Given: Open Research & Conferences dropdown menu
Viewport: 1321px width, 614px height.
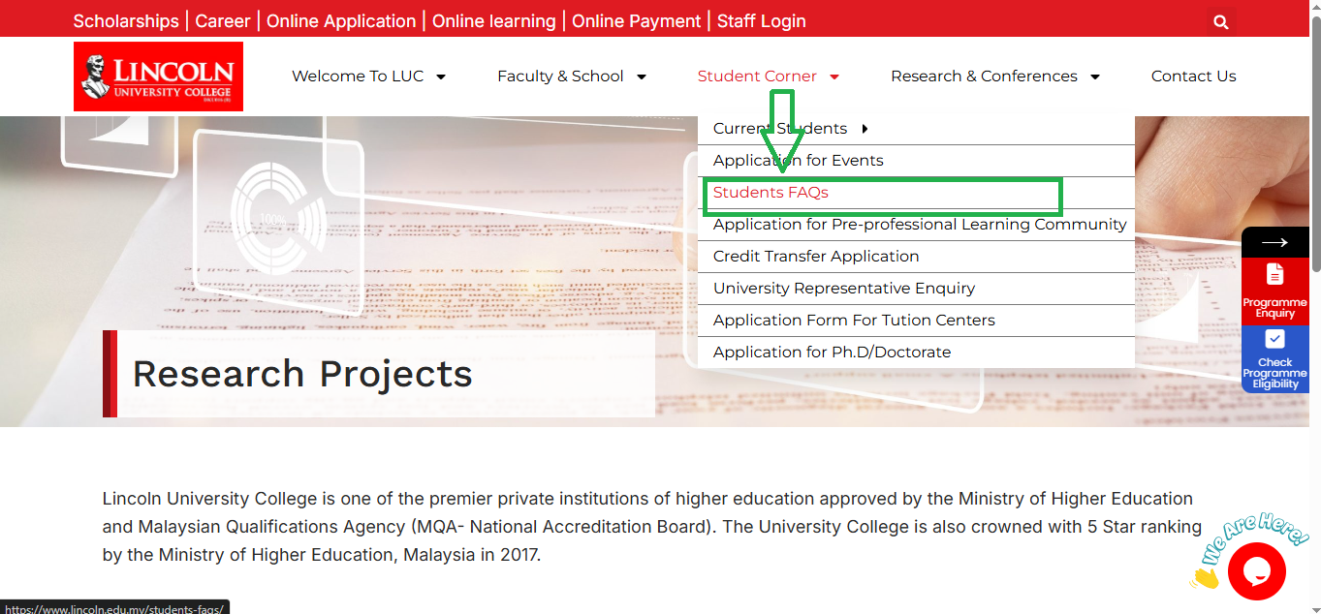Looking at the screenshot, I should tap(995, 77).
